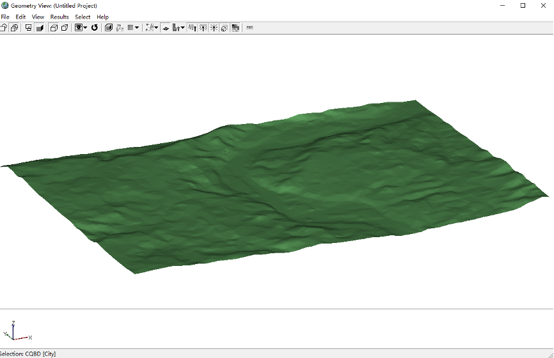Expand the axes tool dropdown arrow
Screen dimensions: 554x358
156,27
